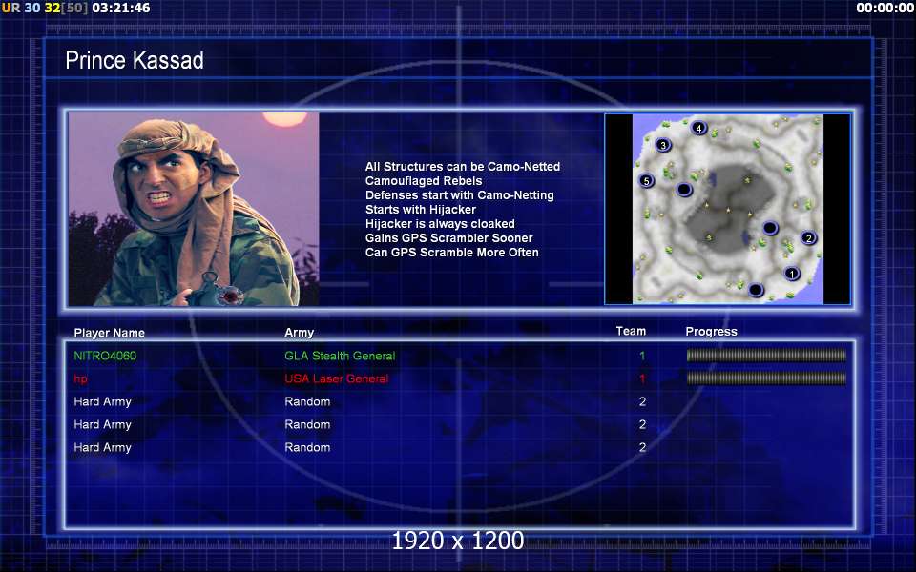Click "Defenses start with Camo-Netting" line
The width and height of the screenshot is (916, 572).
[x=460, y=194]
